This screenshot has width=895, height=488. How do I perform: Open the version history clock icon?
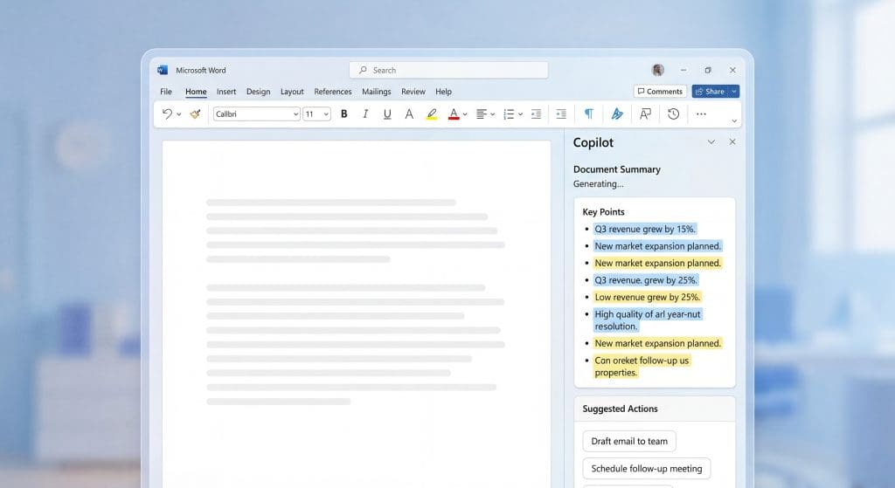pos(673,113)
